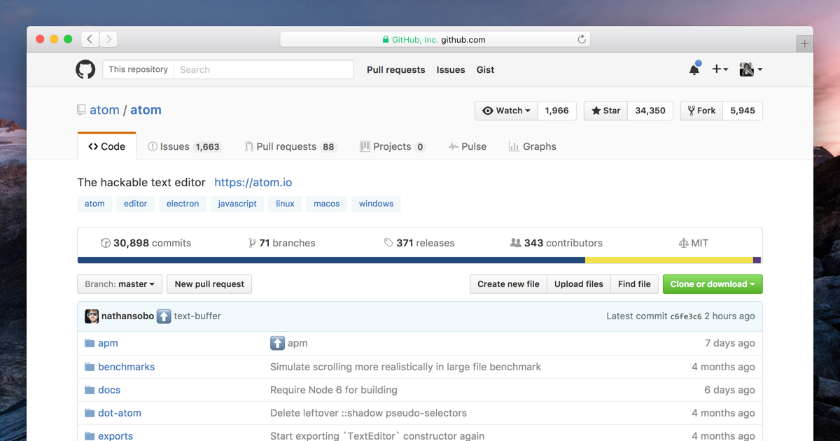Open the Clone or download dropdown
840x441 pixels.
(712, 284)
